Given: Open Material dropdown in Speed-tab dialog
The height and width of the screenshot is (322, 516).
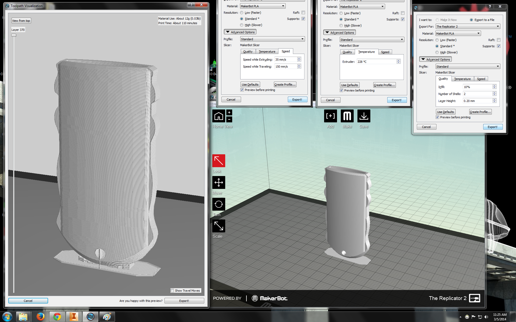Looking at the screenshot, I should 263,6.
